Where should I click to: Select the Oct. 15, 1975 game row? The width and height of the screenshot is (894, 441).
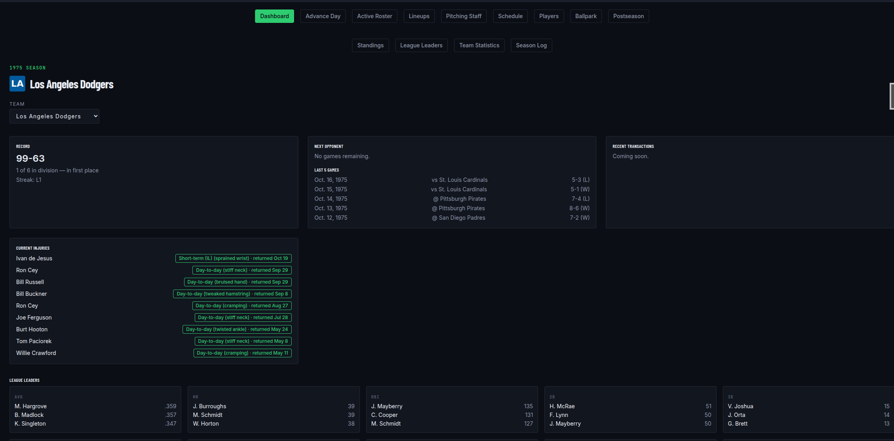452,189
